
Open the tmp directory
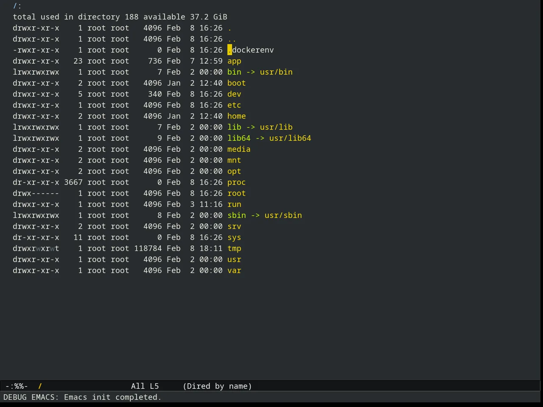click(234, 248)
